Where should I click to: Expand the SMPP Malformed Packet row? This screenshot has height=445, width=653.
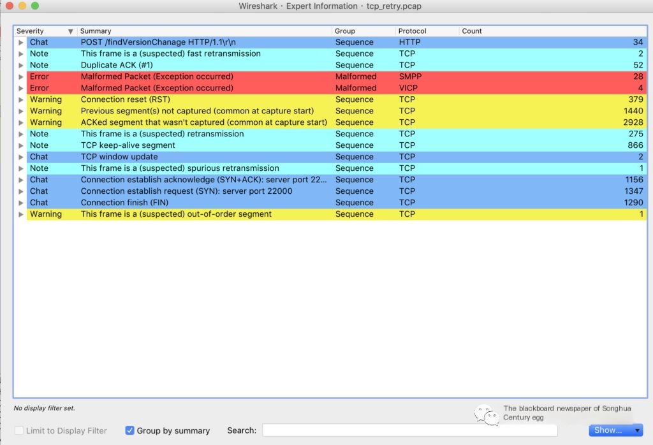tap(21, 77)
